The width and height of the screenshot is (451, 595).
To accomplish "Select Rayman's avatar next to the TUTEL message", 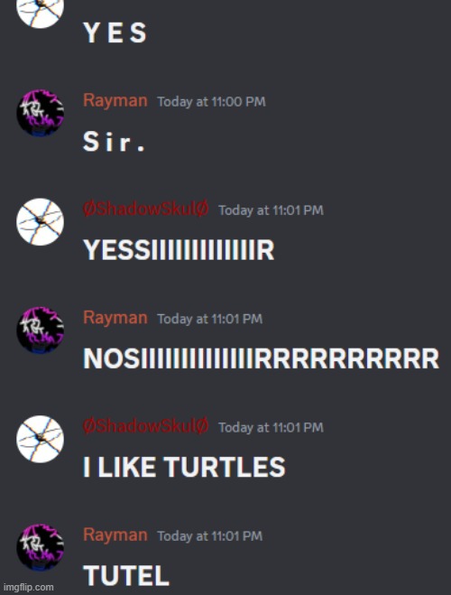I will click(x=41, y=547).
